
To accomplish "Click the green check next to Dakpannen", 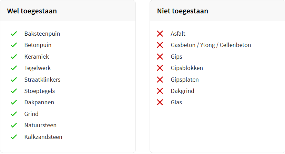I will (x=14, y=102).
